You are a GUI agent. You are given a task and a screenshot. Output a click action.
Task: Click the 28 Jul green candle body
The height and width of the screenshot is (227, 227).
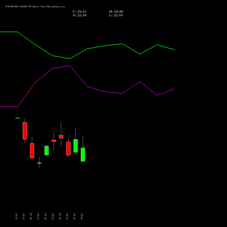[x=76, y=146]
